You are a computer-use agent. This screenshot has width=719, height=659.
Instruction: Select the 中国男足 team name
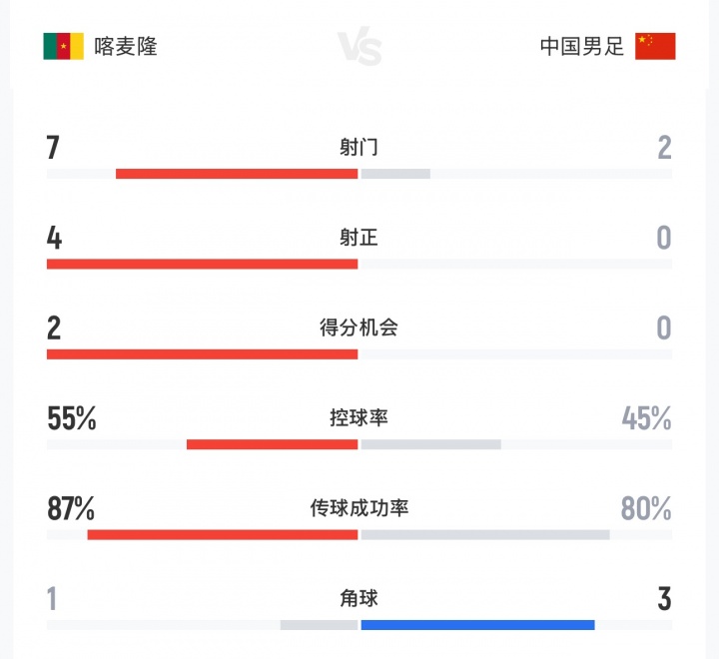[x=582, y=46]
